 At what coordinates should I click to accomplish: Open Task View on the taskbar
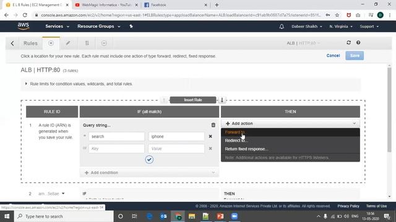point(134,216)
